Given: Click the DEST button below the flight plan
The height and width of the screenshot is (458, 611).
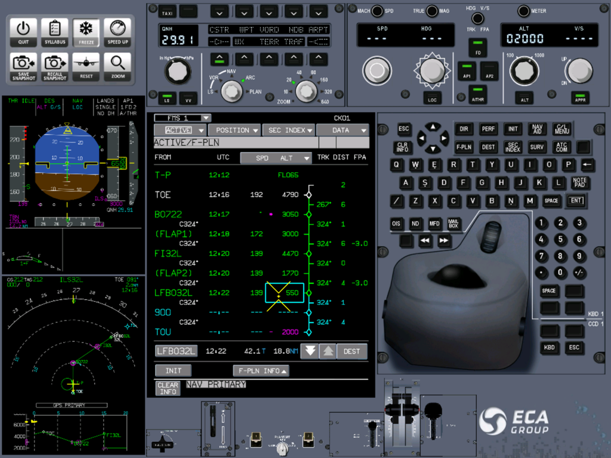Looking at the screenshot, I should pos(351,351).
